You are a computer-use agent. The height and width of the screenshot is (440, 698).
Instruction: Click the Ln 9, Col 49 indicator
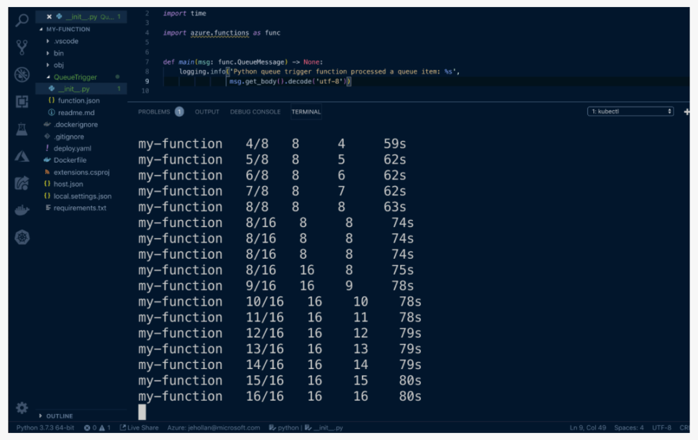587,428
